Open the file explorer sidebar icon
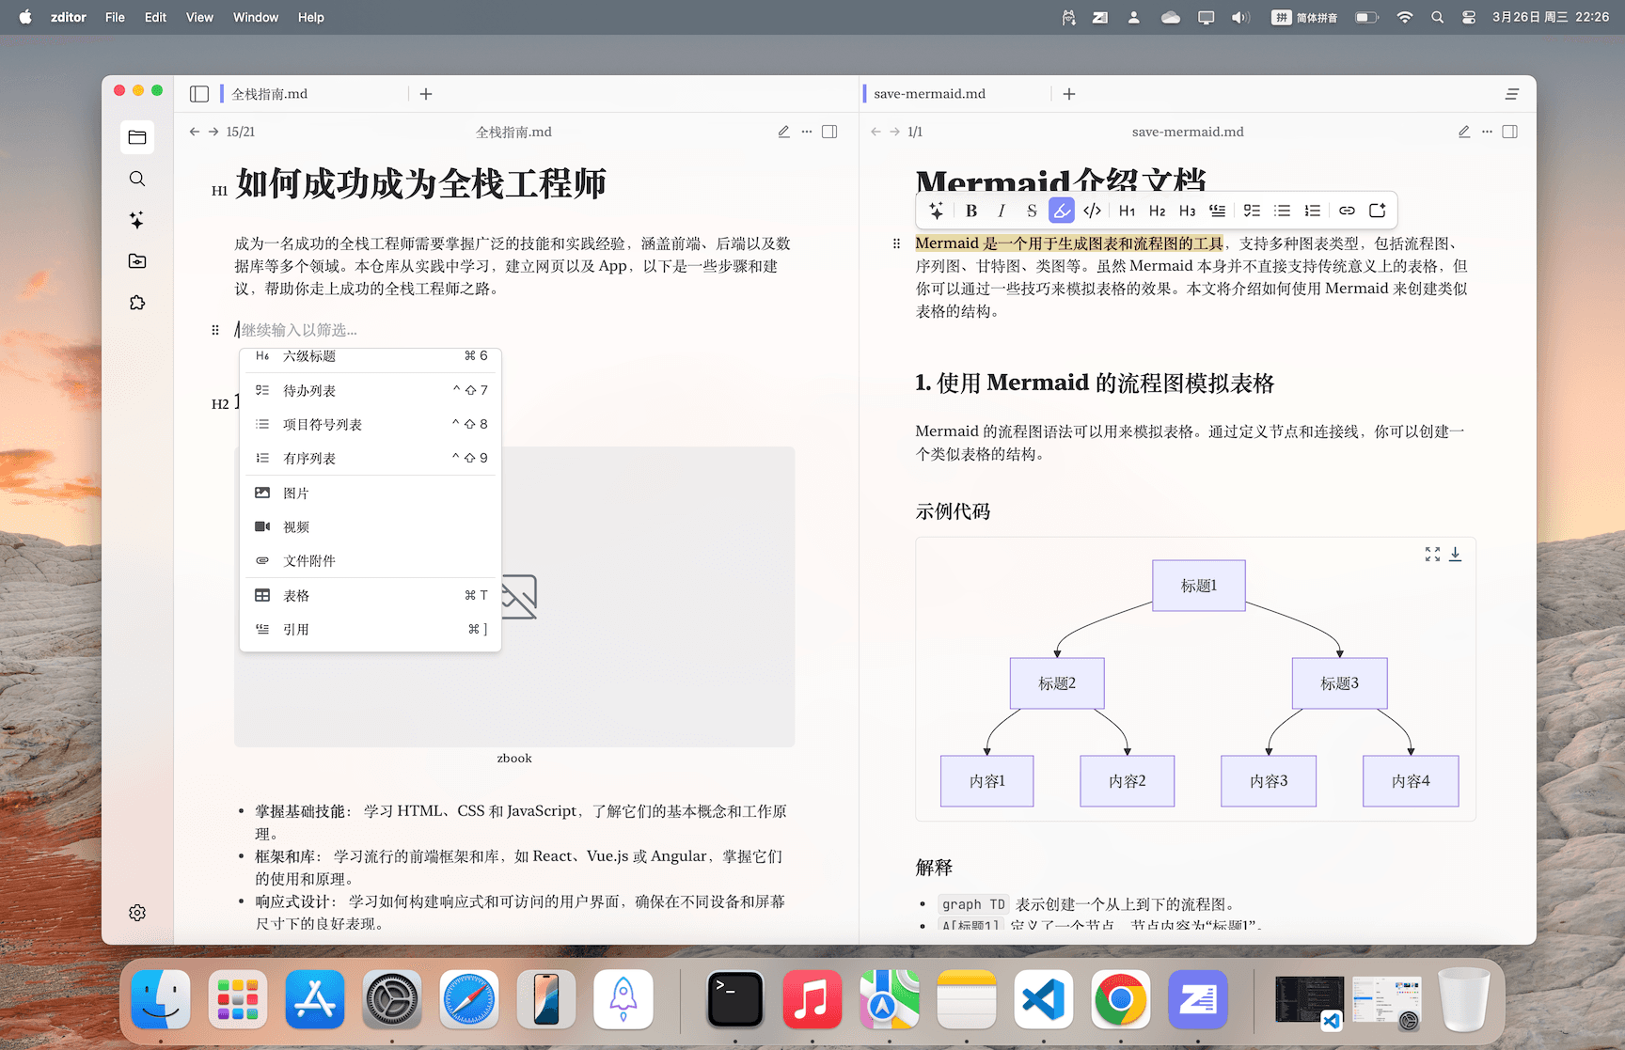This screenshot has height=1050, width=1625. [137, 137]
